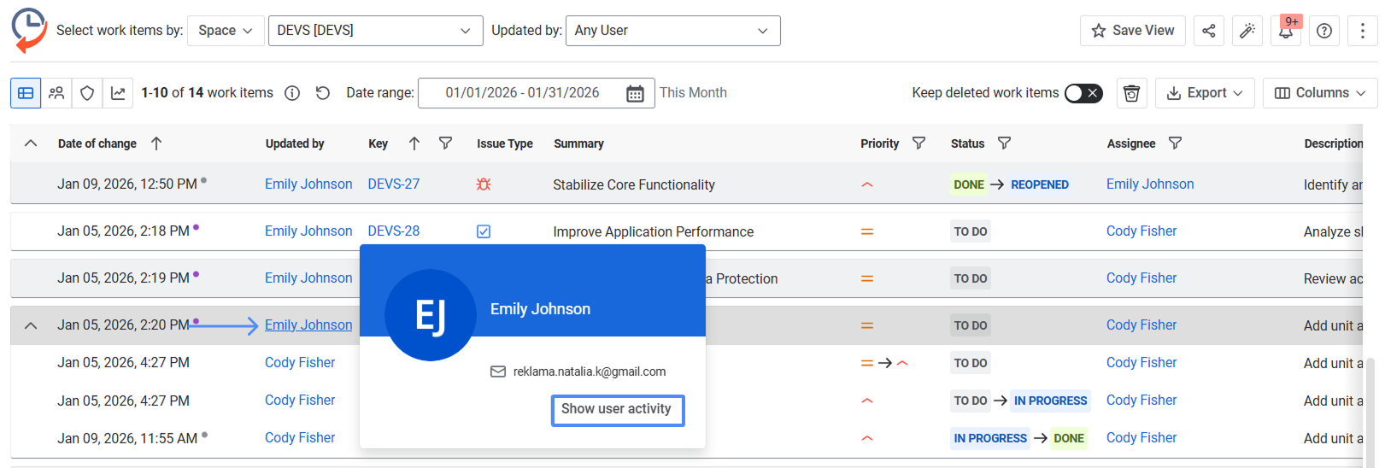Click the share icon in top toolbar

tap(1208, 31)
